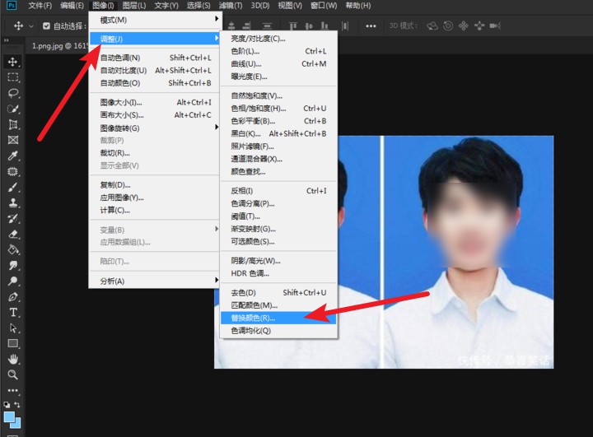Activate the Crop tool

click(13, 124)
